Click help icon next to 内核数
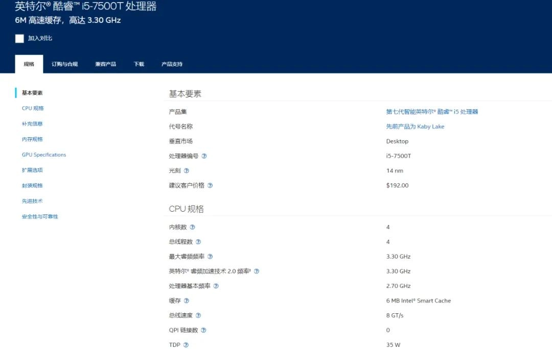The image size is (552, 349). [192, 227]
